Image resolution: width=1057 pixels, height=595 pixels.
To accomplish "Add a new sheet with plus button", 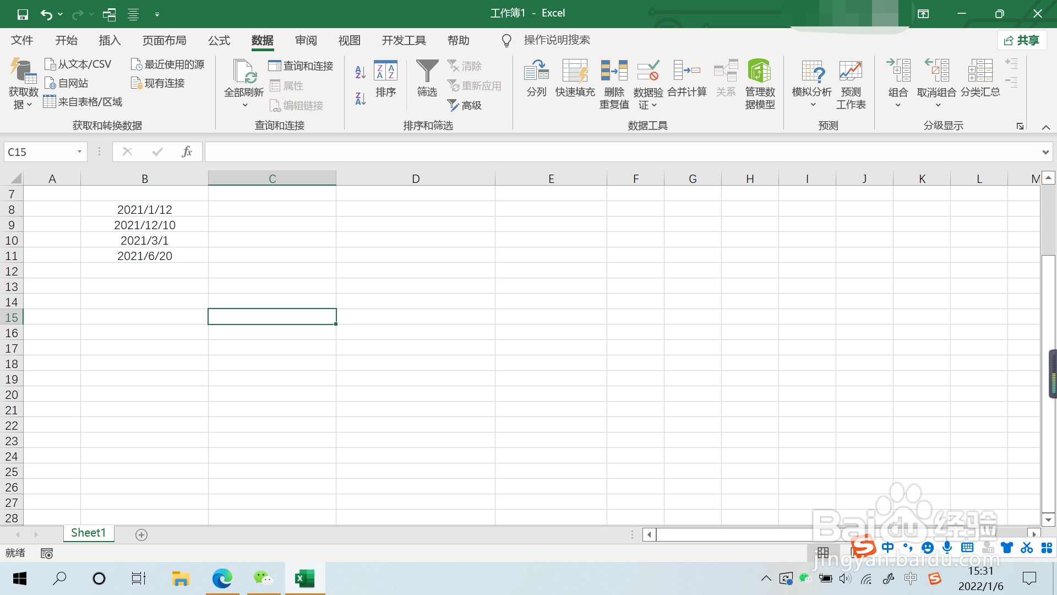I will click(x=141, y=535).
